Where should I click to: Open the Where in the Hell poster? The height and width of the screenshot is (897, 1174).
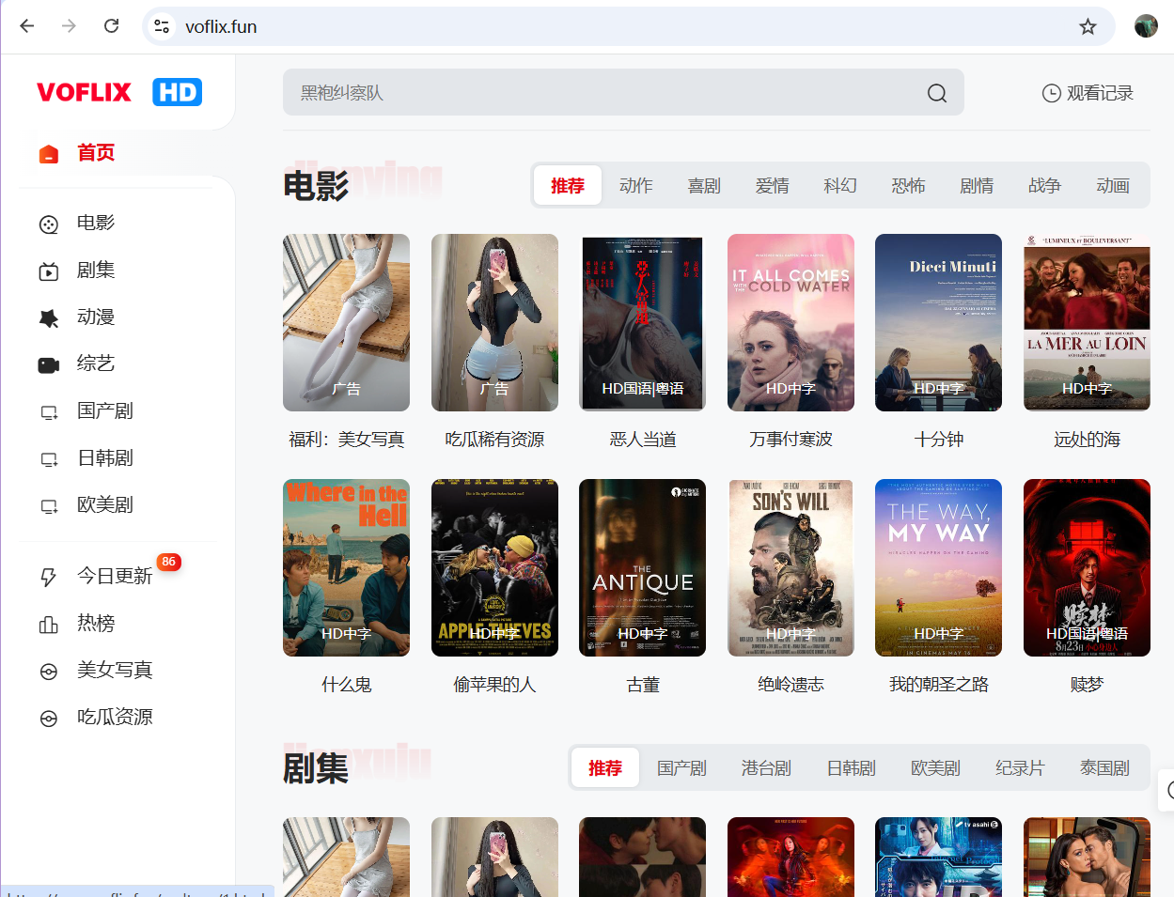point(346,567)
